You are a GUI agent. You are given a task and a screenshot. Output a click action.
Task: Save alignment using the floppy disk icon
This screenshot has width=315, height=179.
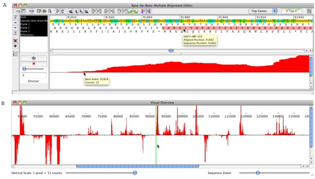(x=23, y=11)
